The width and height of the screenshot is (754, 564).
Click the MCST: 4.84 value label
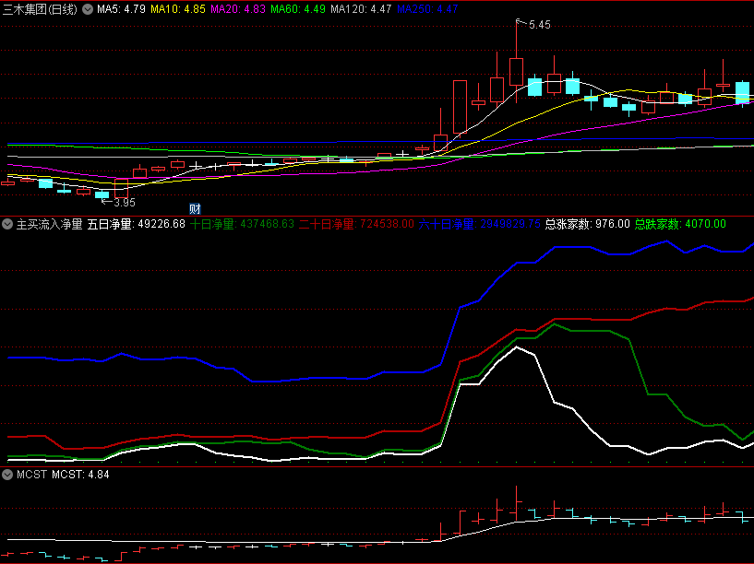point(81,475)
